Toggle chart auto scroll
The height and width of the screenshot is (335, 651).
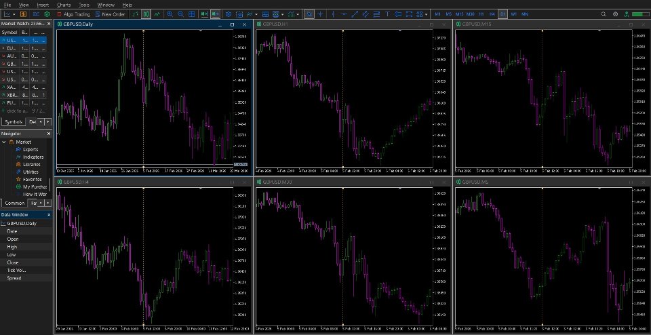pyautogui.click(x=204, y=14)
